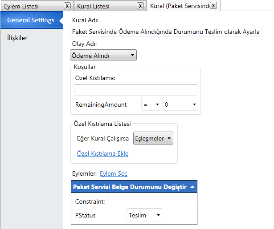Click the Constraint input field
The height and width of the screenshot is (229, 274).
151,201
